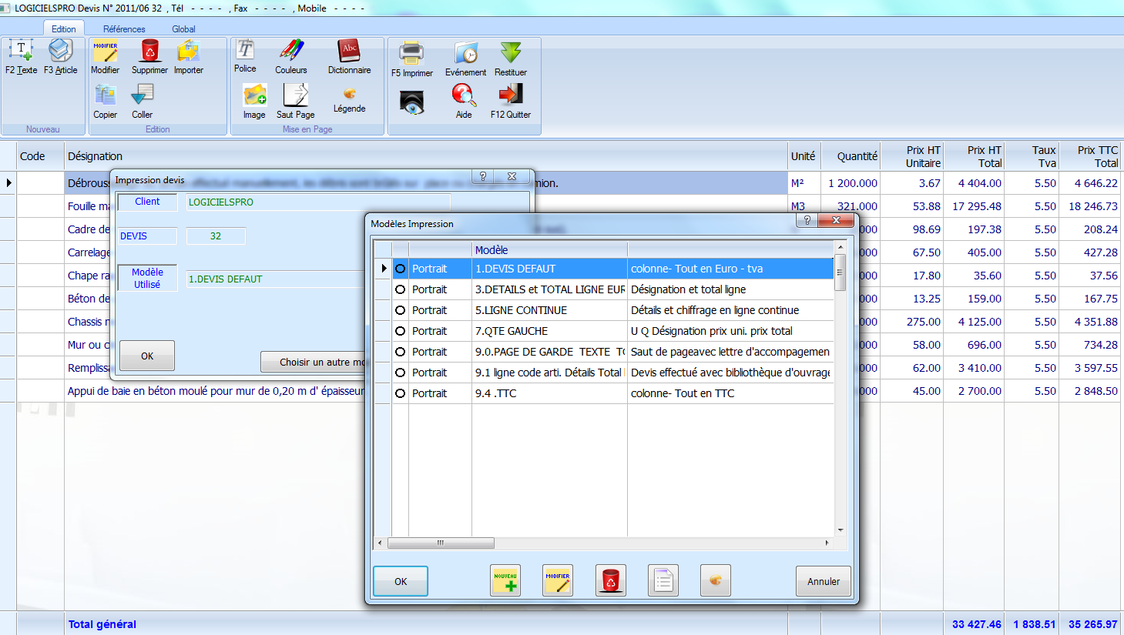The width and height of the screenshot is (1124, 635).
Task: Click the F2 Texte icon
Action: coord(21,52)
